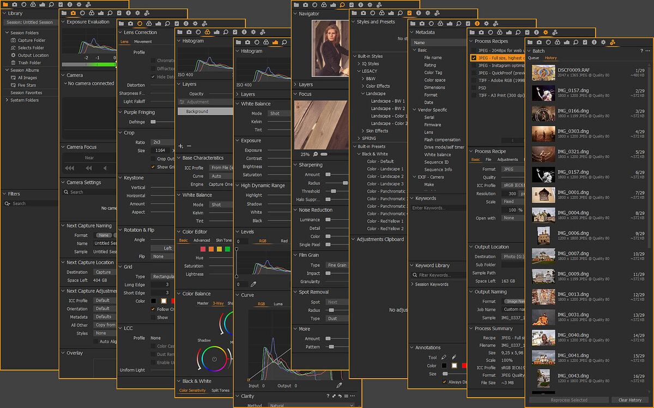Select the DSCF0009.RAF thumbnail in Batch History
654x408 pixels.
click(x=543, y=72)
